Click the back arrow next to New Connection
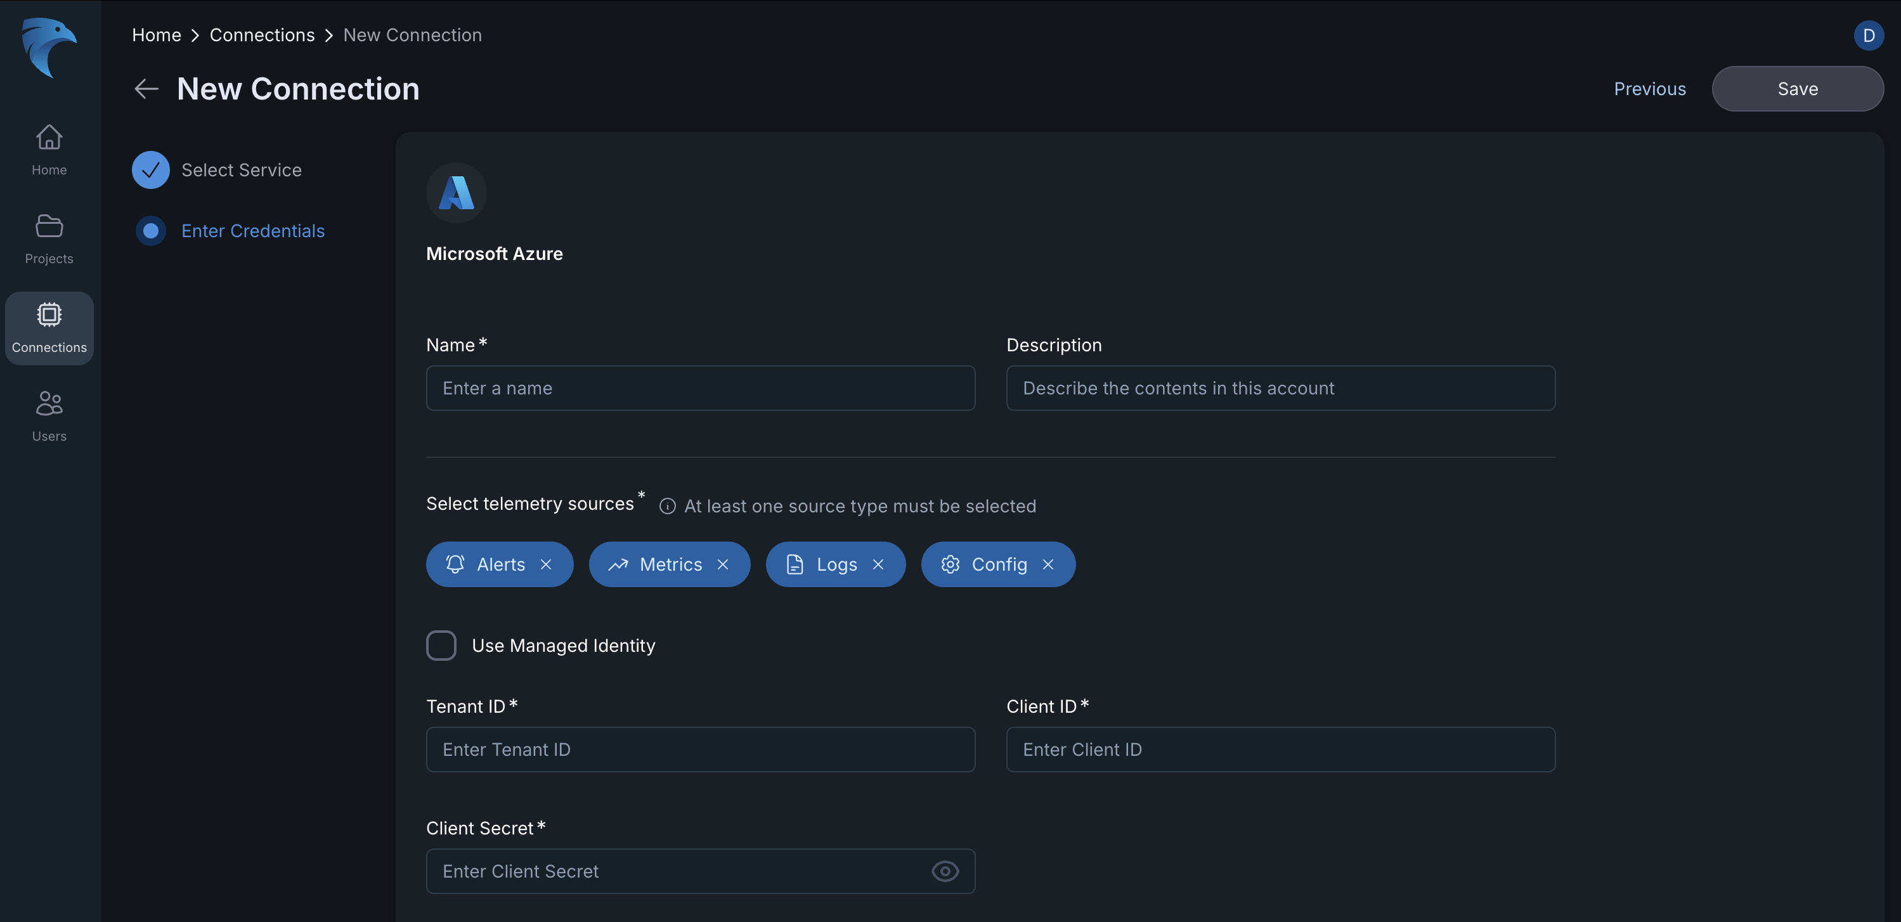 [x=146, y=89]
